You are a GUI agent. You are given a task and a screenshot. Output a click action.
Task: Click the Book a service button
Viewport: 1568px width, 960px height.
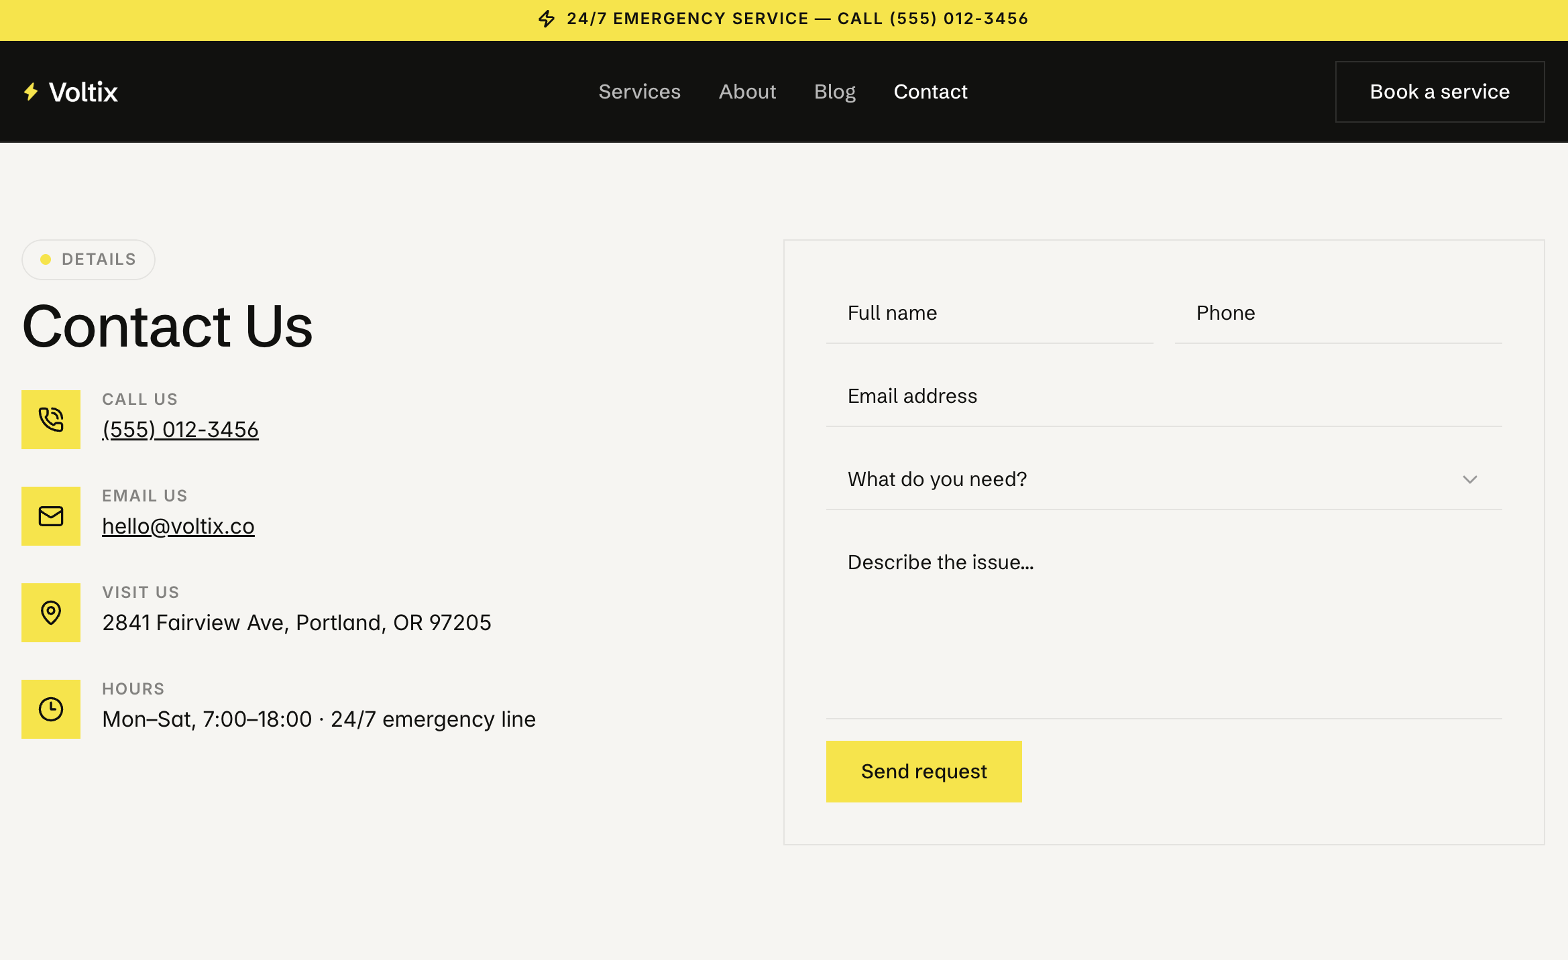(x=1440, y=92)
